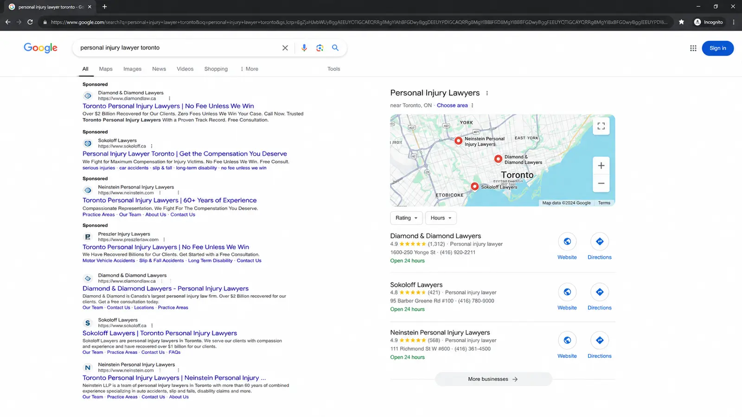742x417 pixels.
Task: Open the Sokoloff Lawyers business listing title
Action: (416, 285)
